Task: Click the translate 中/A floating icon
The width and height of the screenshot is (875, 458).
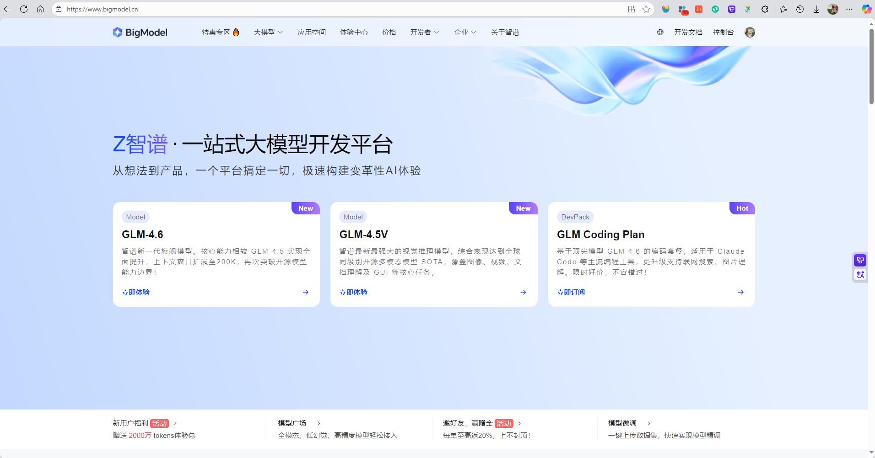Action: (859, 274)
